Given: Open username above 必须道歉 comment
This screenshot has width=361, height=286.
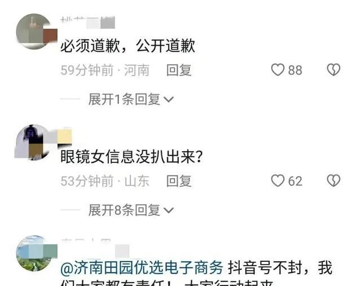Looking at the screenshot, I should click(x=88, y=22).
